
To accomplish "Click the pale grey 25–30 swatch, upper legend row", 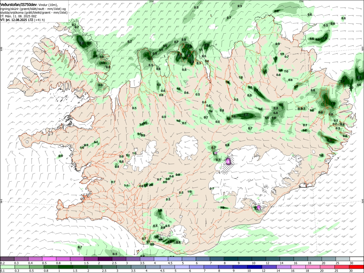I will click(x=342, y=259).
